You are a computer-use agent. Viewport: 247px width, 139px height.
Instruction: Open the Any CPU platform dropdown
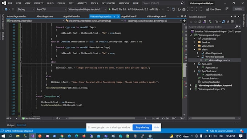(51, 9)
